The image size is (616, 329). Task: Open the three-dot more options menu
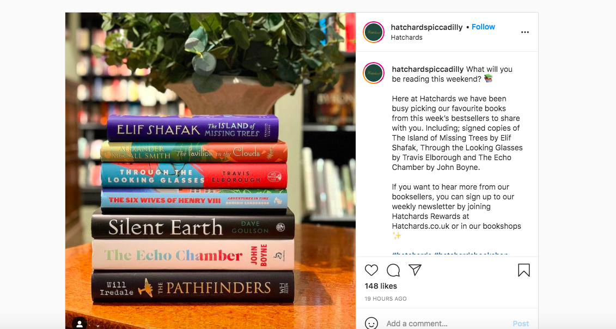(525, 32)
